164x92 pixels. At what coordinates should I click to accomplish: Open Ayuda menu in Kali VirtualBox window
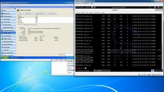pyautogui.click(x=92, y=3)
